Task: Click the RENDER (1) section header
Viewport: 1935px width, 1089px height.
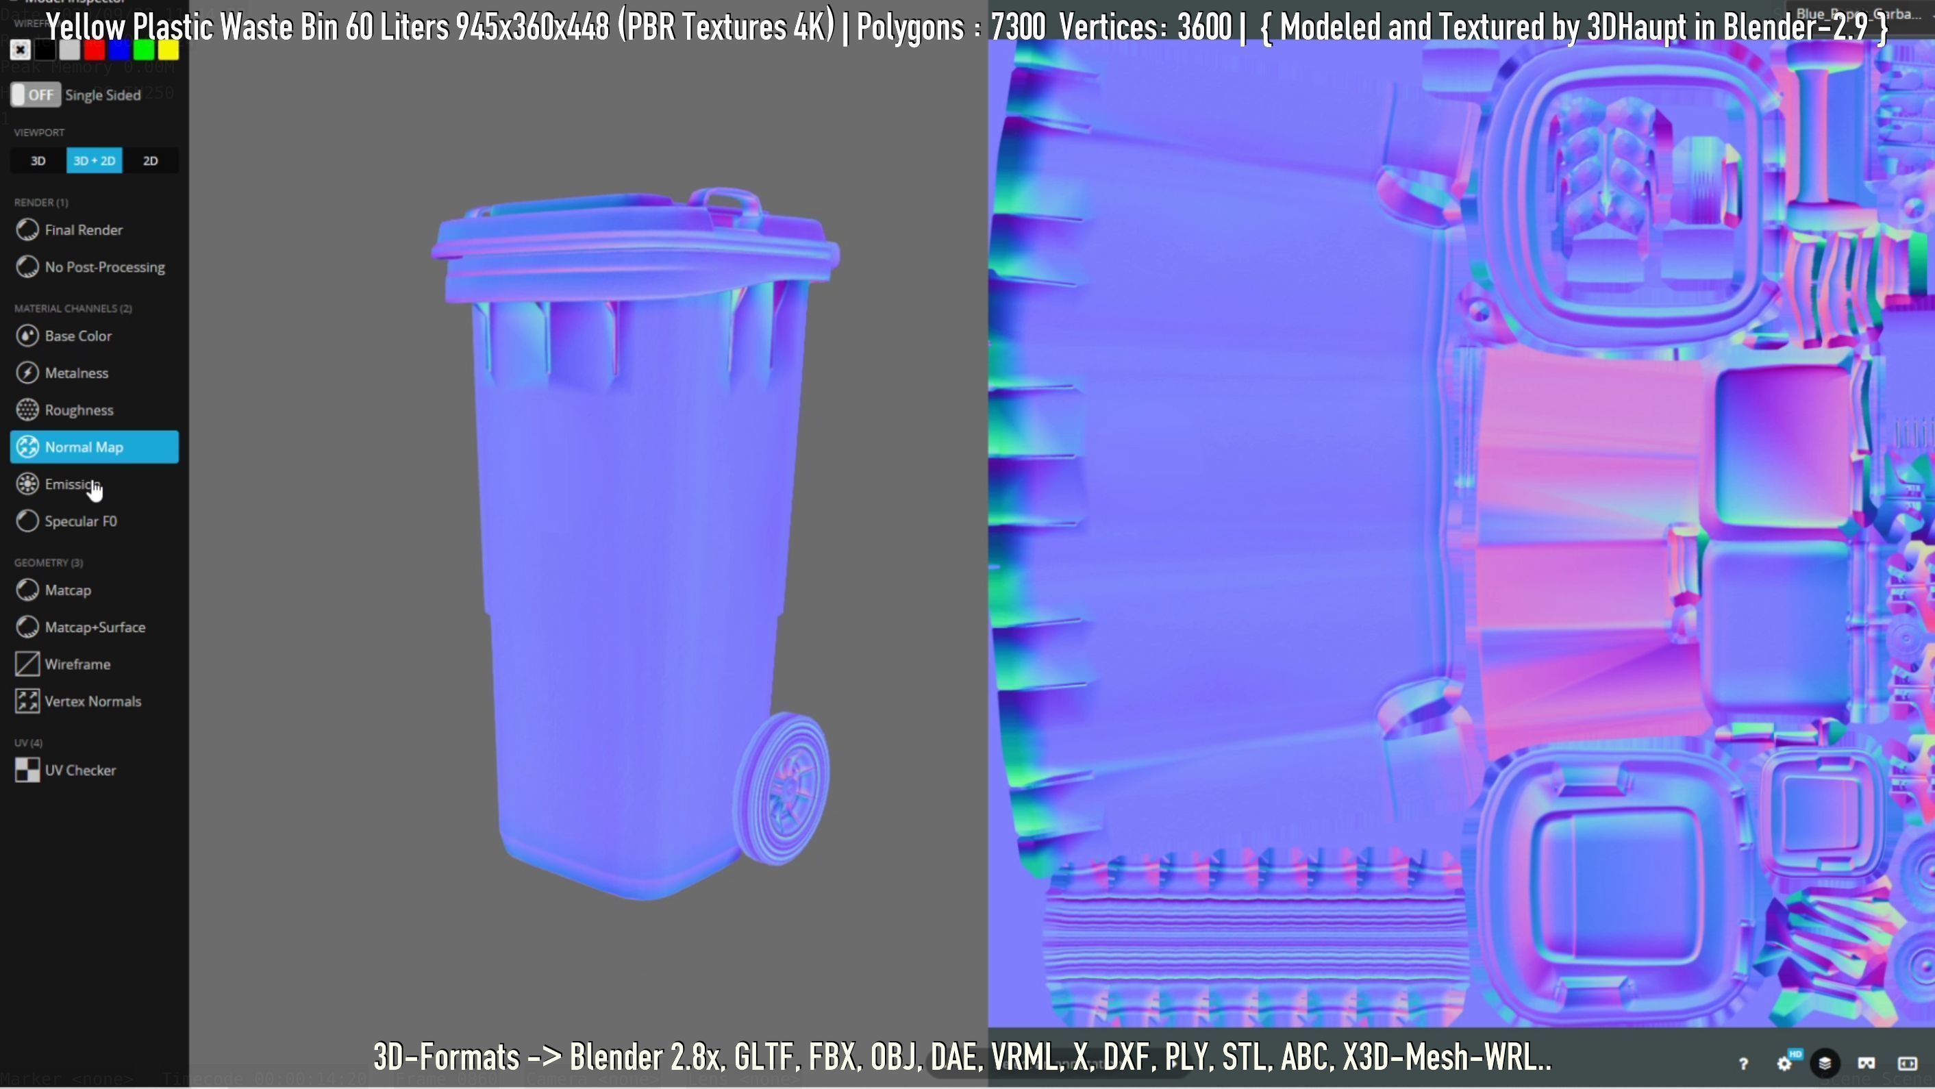Action: 41,203
